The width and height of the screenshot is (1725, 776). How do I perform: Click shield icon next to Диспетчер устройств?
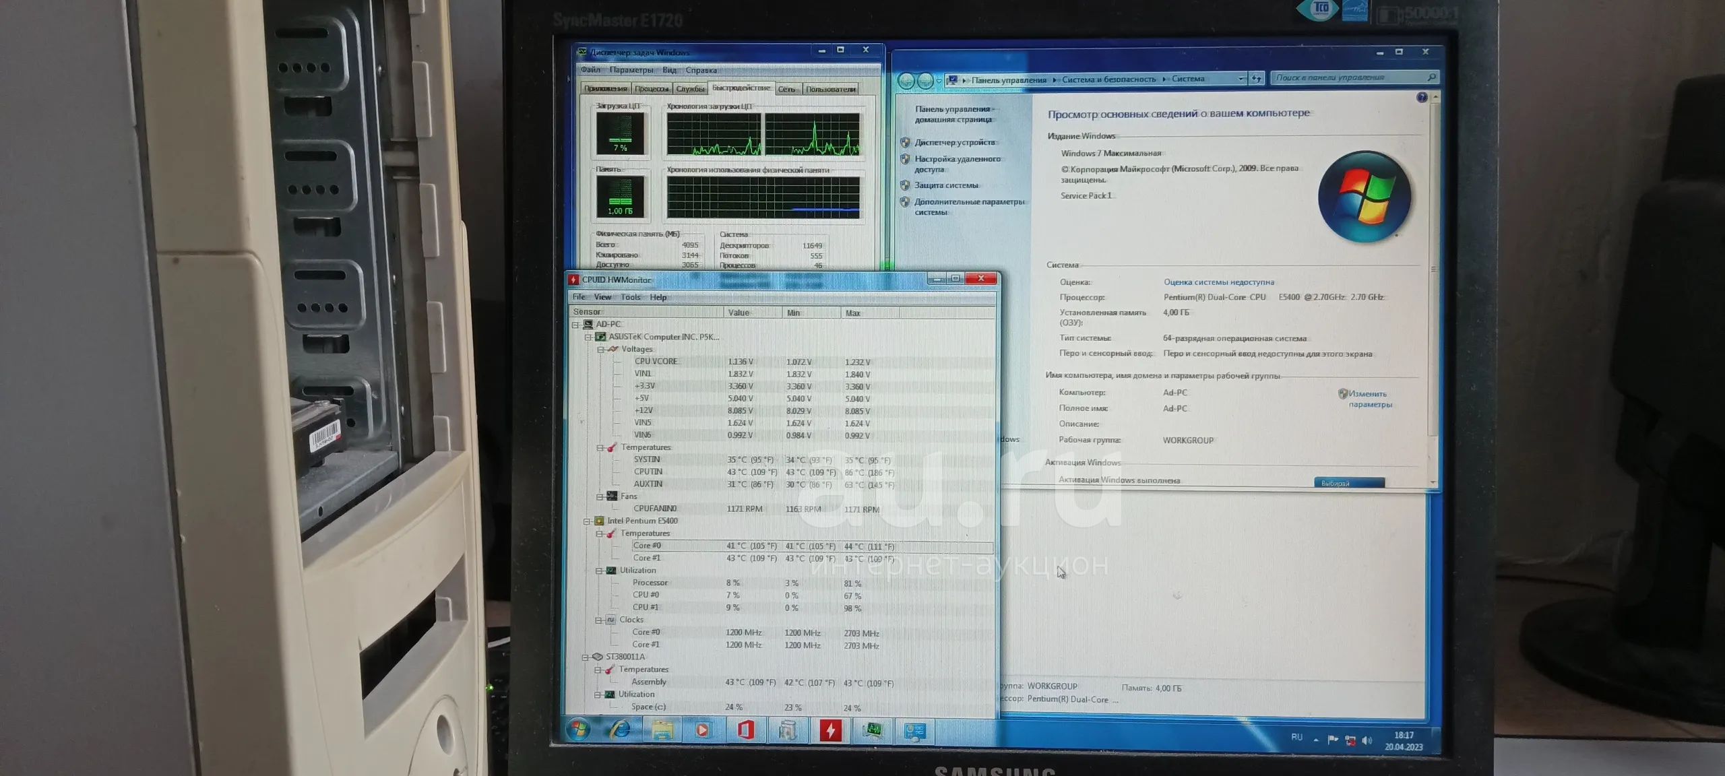[x=906, y=142]
